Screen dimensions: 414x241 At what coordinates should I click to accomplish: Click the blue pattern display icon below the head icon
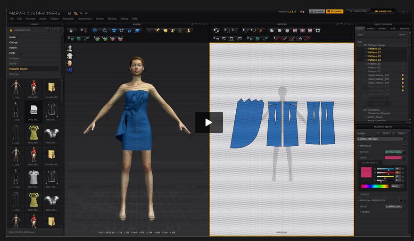coord(70,70)
